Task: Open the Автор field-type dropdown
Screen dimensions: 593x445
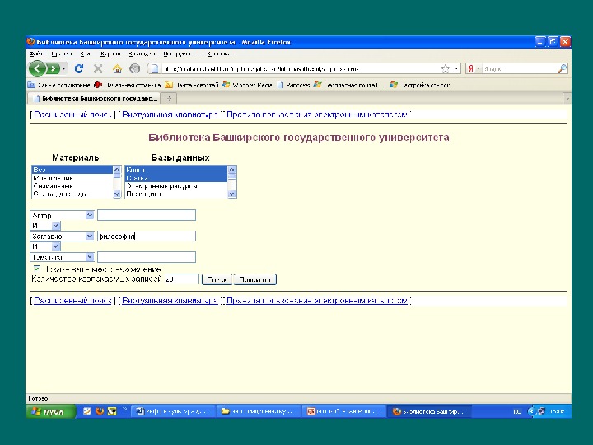Action: tap(62, 215)
